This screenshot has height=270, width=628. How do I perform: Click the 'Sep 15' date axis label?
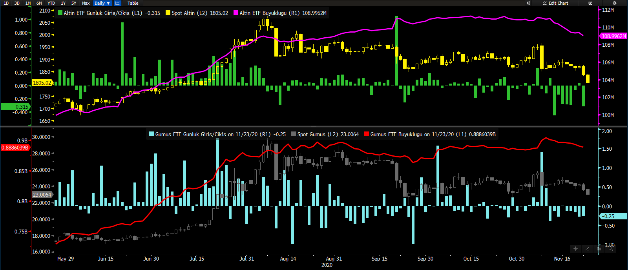[x=380, y=259]
